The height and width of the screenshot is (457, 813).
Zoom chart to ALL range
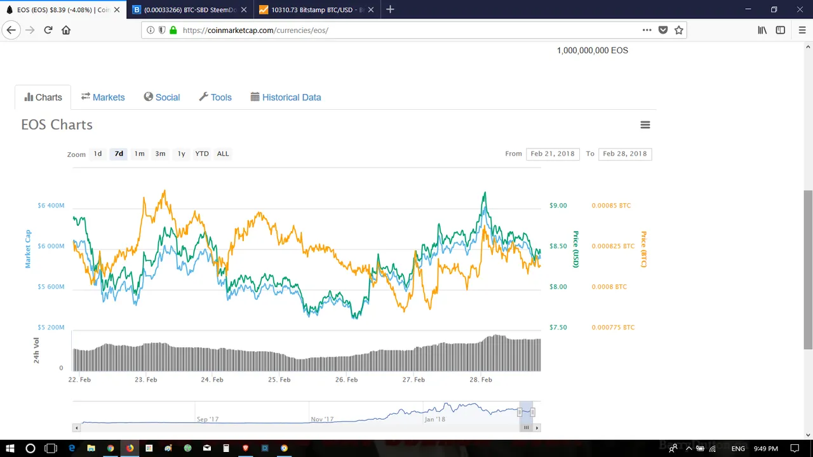click(223, 154)
